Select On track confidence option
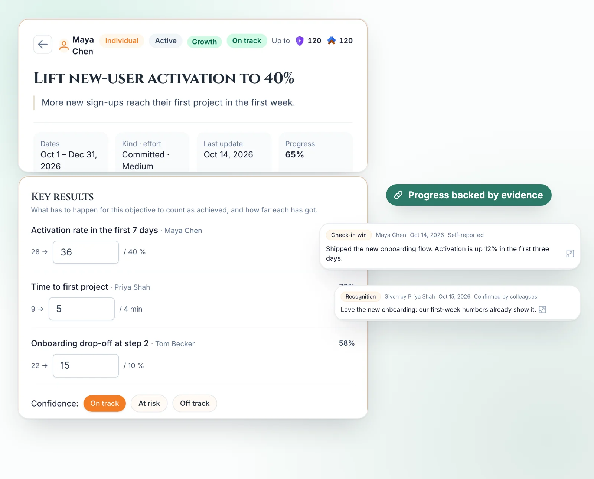 [105, 404]
